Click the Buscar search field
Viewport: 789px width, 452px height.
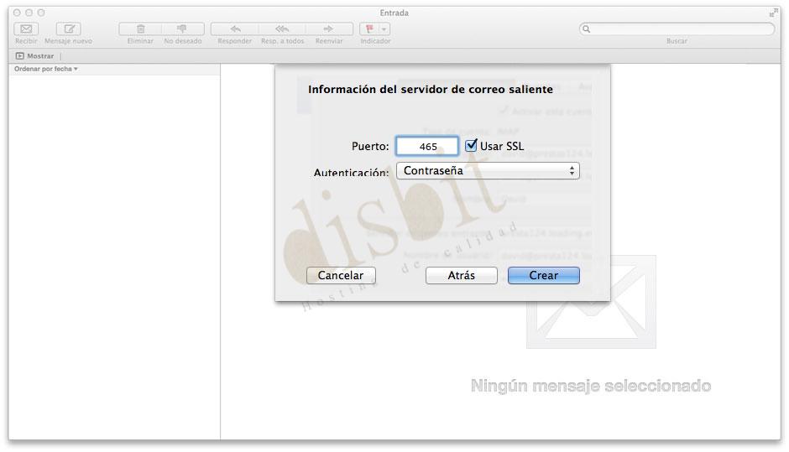[x=680, y=29]
